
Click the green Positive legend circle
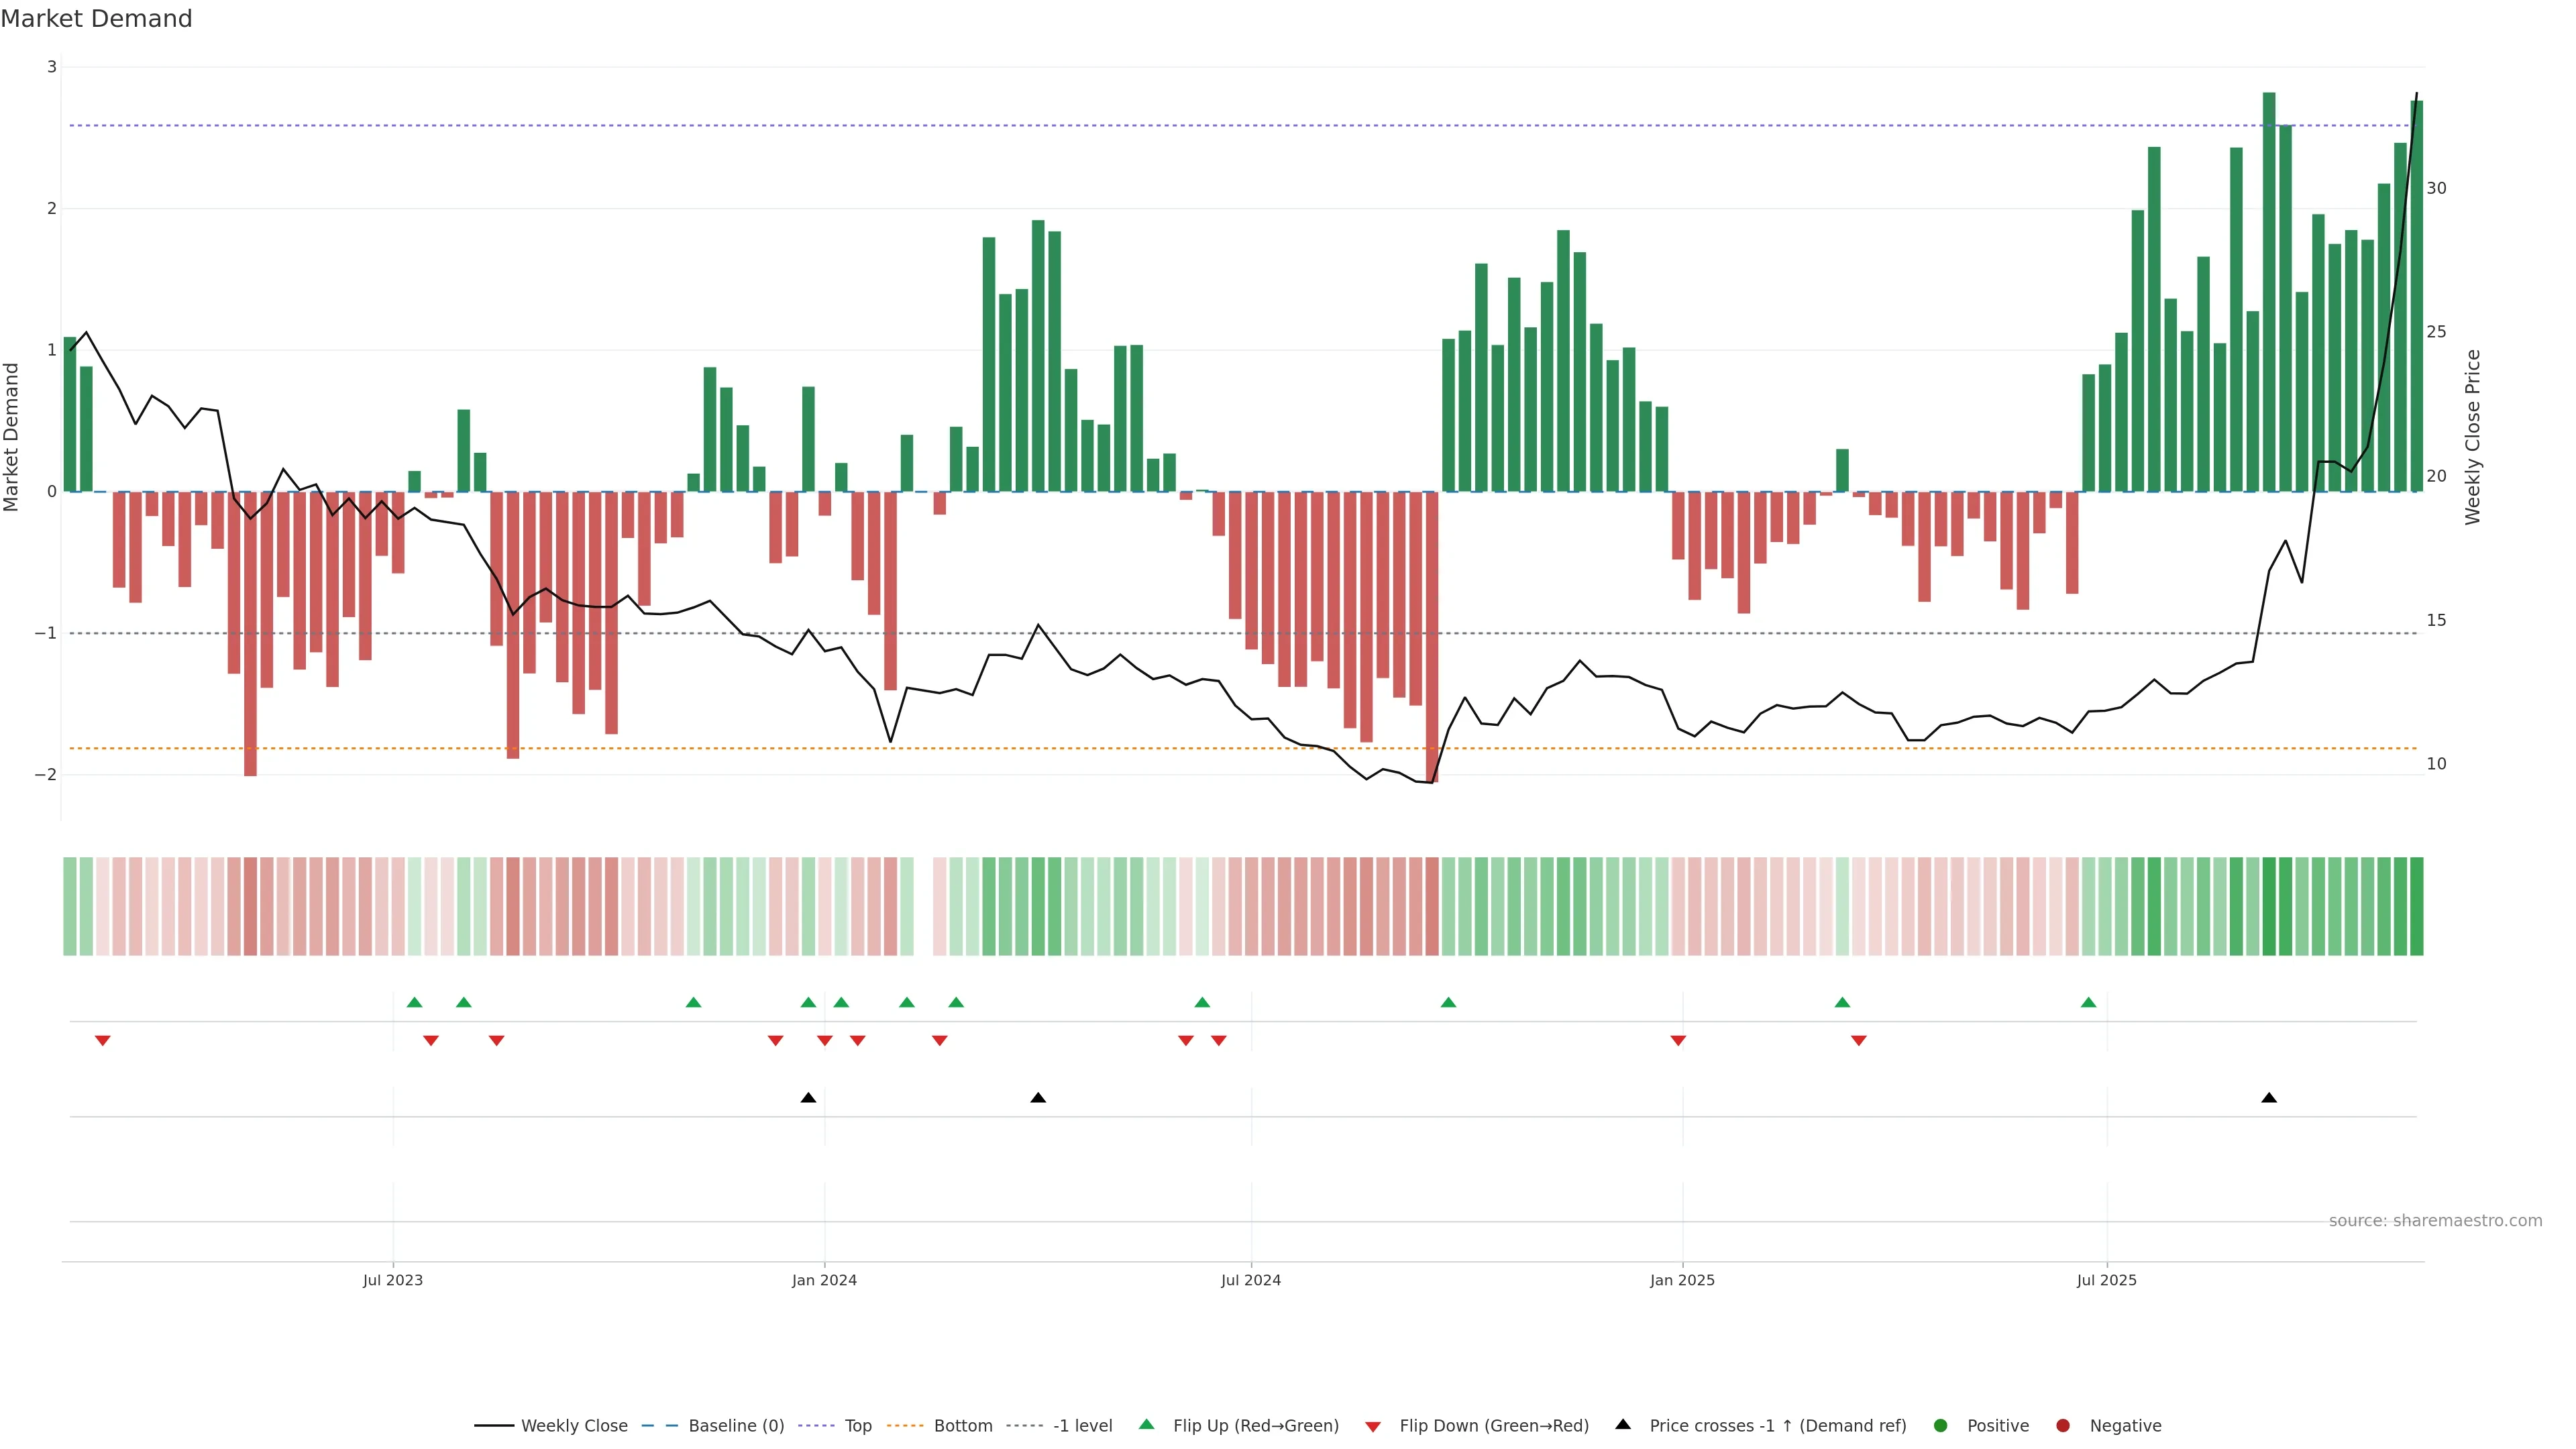(x=1941, y=1426)
